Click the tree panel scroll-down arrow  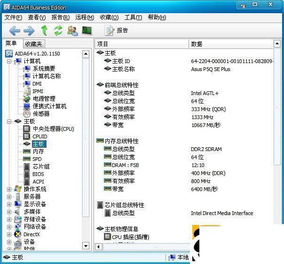tap(86, 246)
